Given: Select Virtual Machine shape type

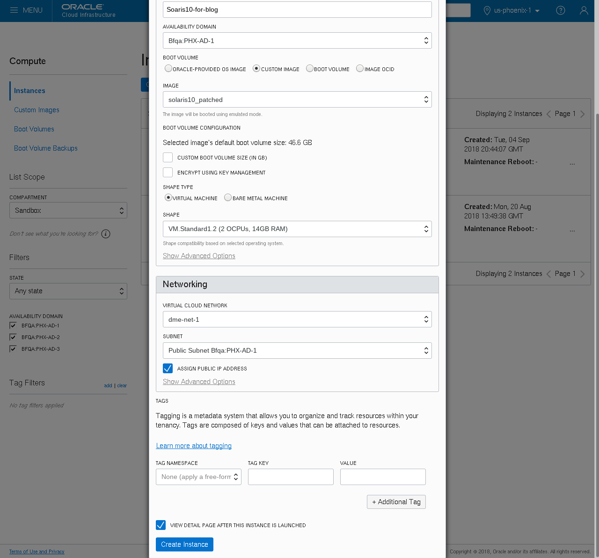Looking at the screenshot, I should click(168, 197).
